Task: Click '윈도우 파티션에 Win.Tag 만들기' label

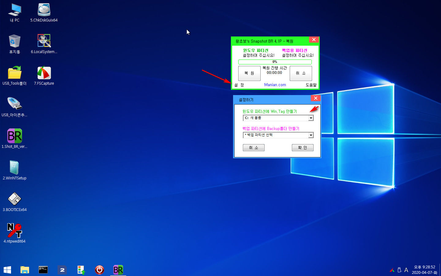Action: pos(270,111)
